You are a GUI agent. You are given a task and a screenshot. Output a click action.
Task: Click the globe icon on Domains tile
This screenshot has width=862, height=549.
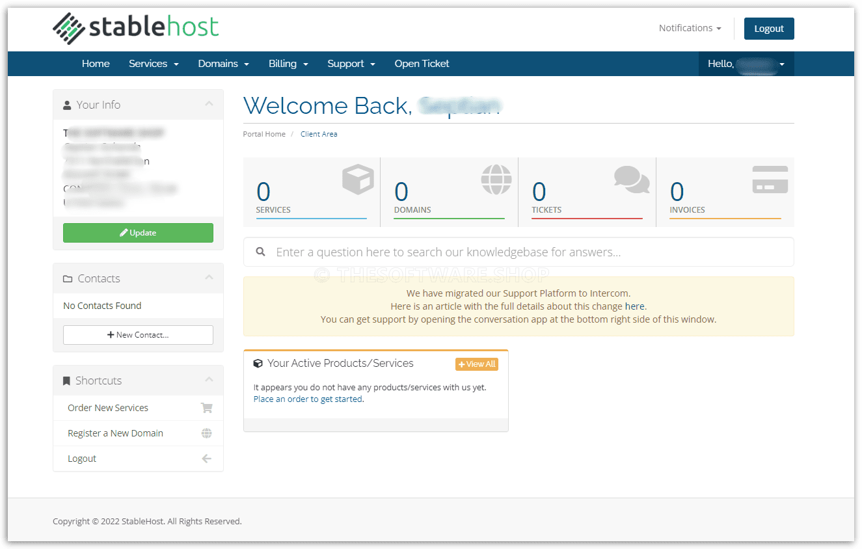point(496,180)
